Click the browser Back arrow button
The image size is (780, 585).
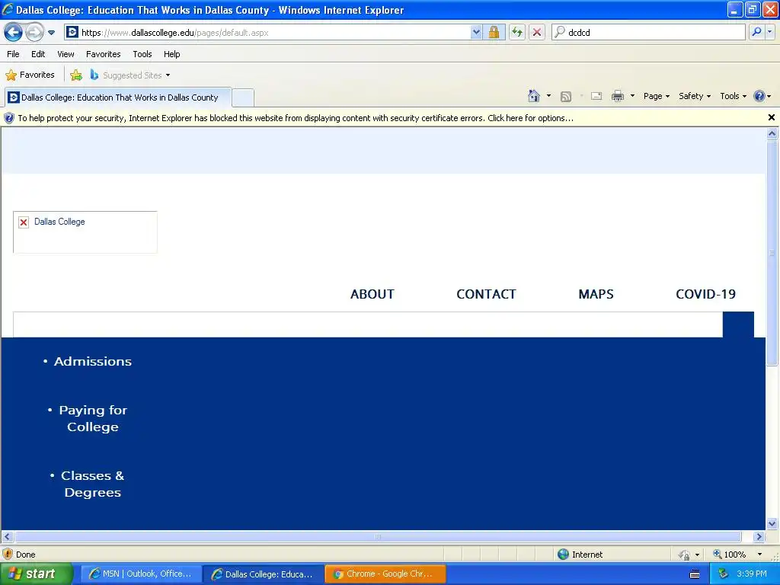pyautogui.click(x=14, y=32)
